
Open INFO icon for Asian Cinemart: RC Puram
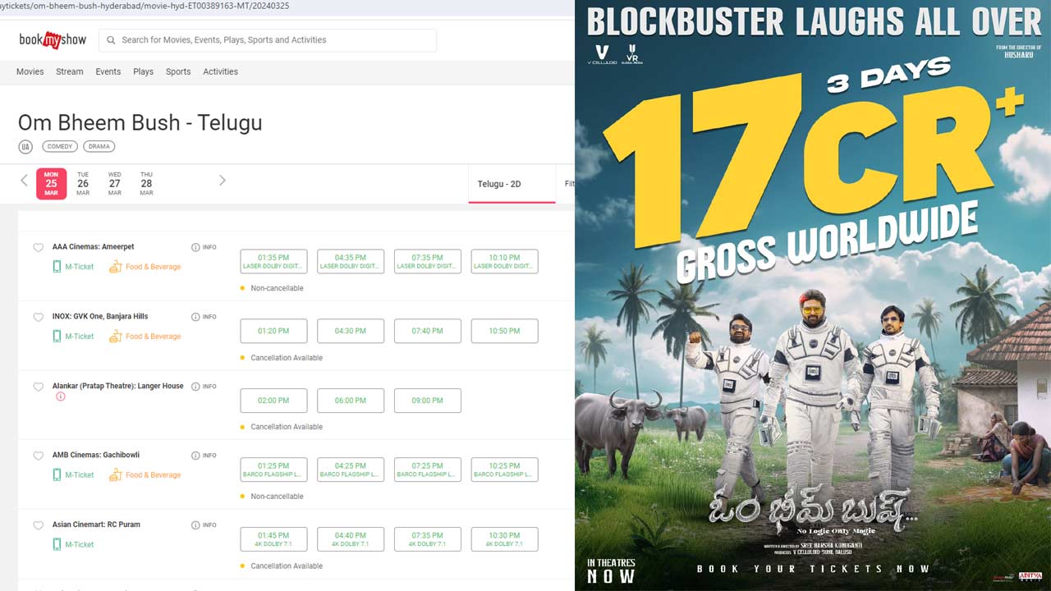coord(195,525)
